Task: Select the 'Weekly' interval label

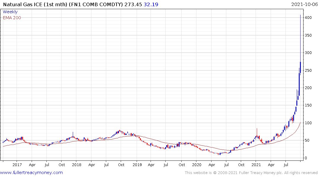Action: tap(10, 12)
